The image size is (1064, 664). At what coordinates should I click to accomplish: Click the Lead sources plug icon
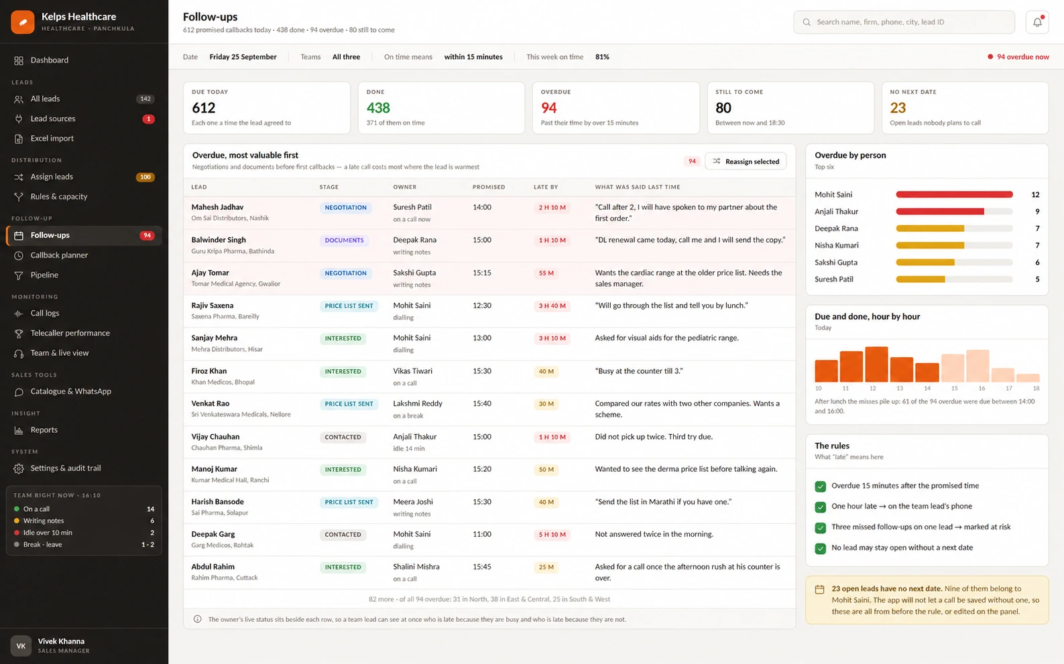coord(19,119)
